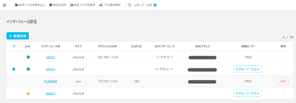Add virtual router for eth0/3
The image size is (296, 103).
pyautogui.click(x=247, y=93)
